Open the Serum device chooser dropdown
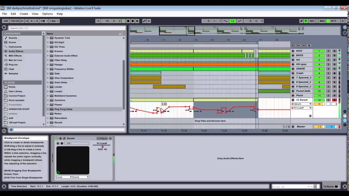Screen dimensions: 349x196 [x=302, y=104]
